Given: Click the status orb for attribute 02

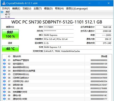Looking at the screenshot, I should pos(4,64).
